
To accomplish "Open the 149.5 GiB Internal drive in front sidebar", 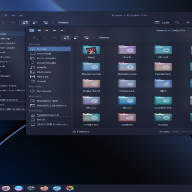I will (49, 124).
